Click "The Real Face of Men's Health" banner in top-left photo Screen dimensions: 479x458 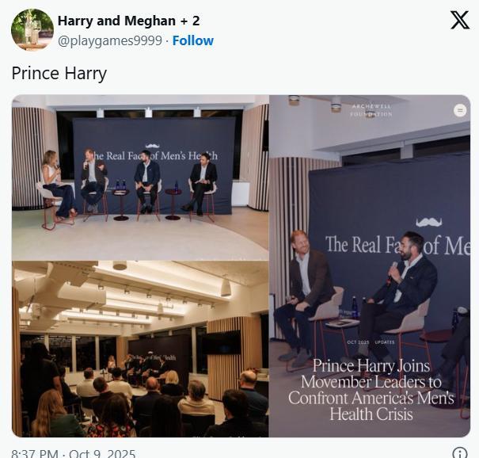154,156
